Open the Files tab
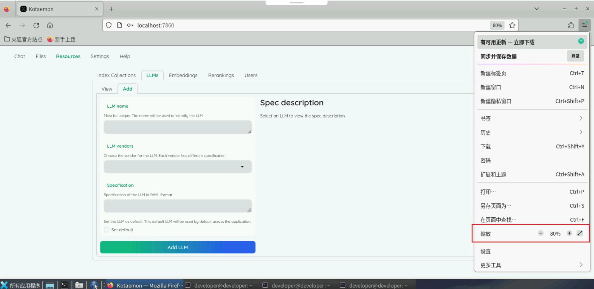This screenshot has height=289, width=594. [41, 56]
